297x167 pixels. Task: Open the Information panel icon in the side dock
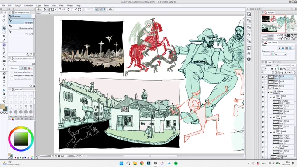click(249, 59)
